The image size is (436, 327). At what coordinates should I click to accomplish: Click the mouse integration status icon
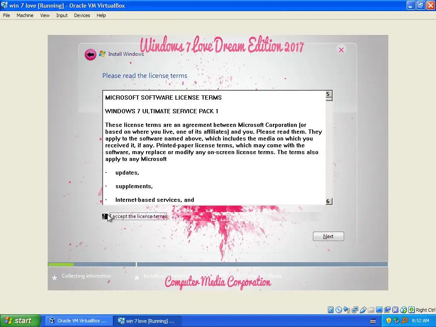pos(404,310)
